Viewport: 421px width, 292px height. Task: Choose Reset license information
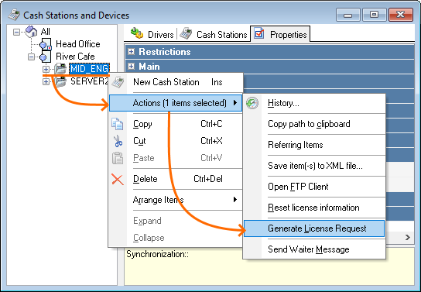click(314, 208)
